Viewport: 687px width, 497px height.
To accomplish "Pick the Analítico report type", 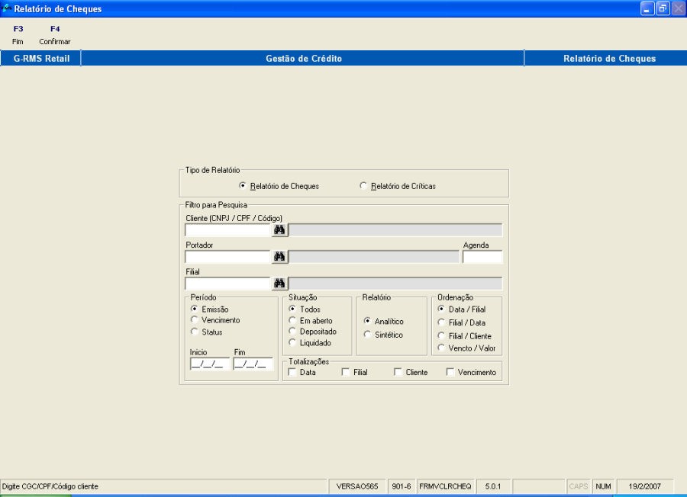I will (384, 321).
